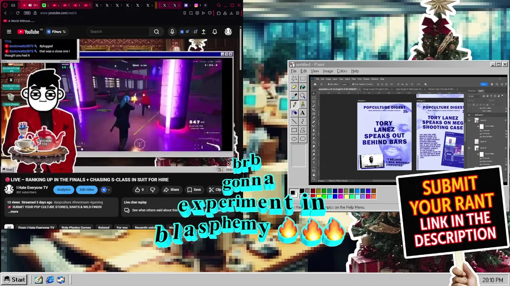Image resolution: width=510 pixels, height=286 pixels.
Task: Select the From I Hate Everyone TV chip
Action: point(36,228)
